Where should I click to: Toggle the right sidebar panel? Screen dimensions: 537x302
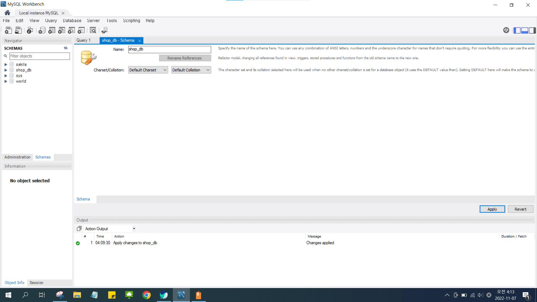pos(532,30)
